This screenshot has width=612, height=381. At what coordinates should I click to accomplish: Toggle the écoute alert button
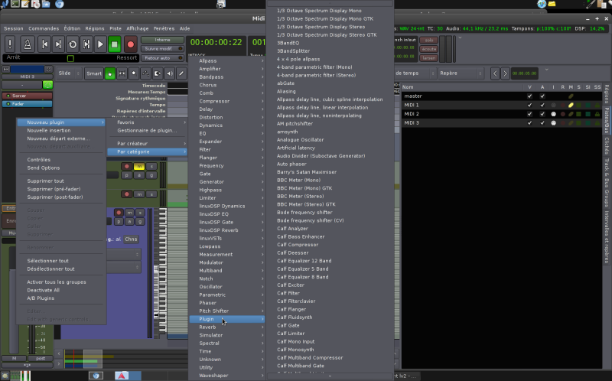click(x=429, y=49)
